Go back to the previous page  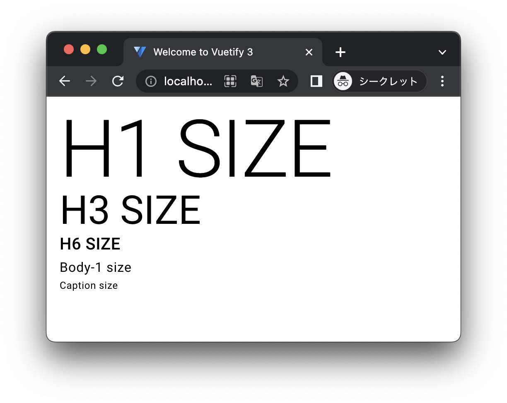pyautogui.click(x=64, y=81)
